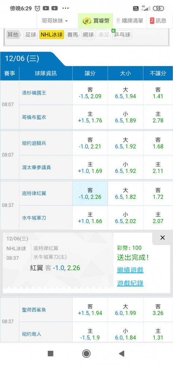Open the 乒乓球 live tab
This screenshot has height=365, width=173.
[x=122, y=35]
